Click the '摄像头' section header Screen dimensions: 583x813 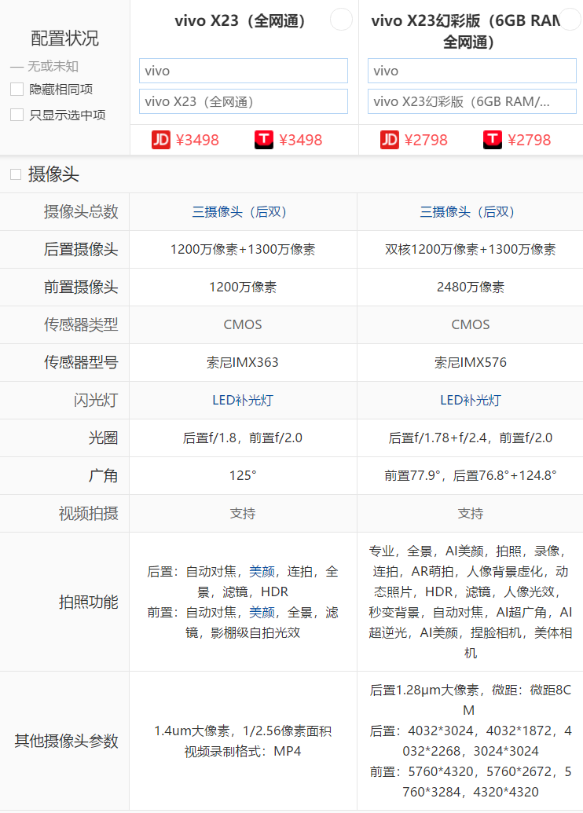(53, 174)
